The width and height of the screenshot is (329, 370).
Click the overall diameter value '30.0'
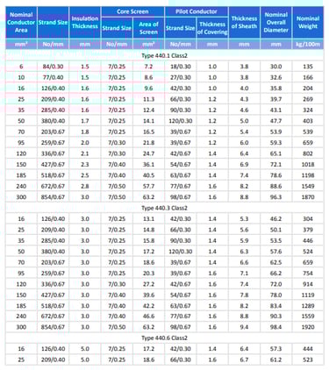pyautogui.click(x=275, y=67)
